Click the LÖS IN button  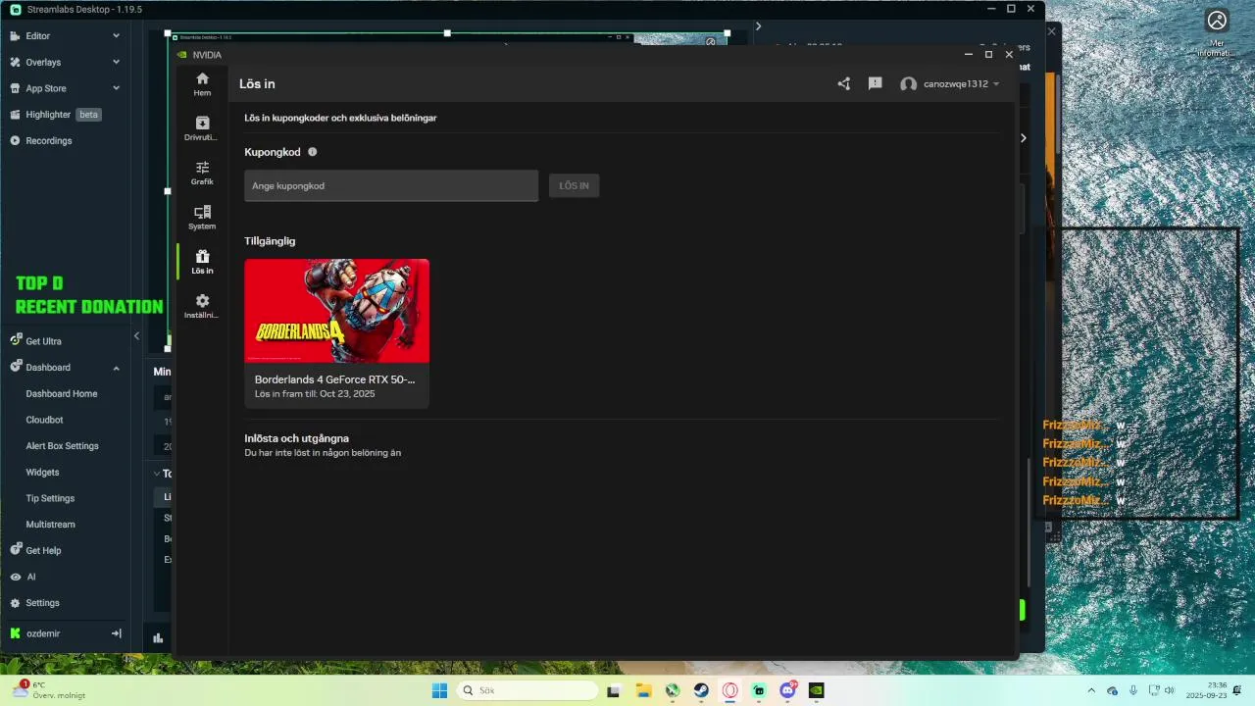(574, 185)
